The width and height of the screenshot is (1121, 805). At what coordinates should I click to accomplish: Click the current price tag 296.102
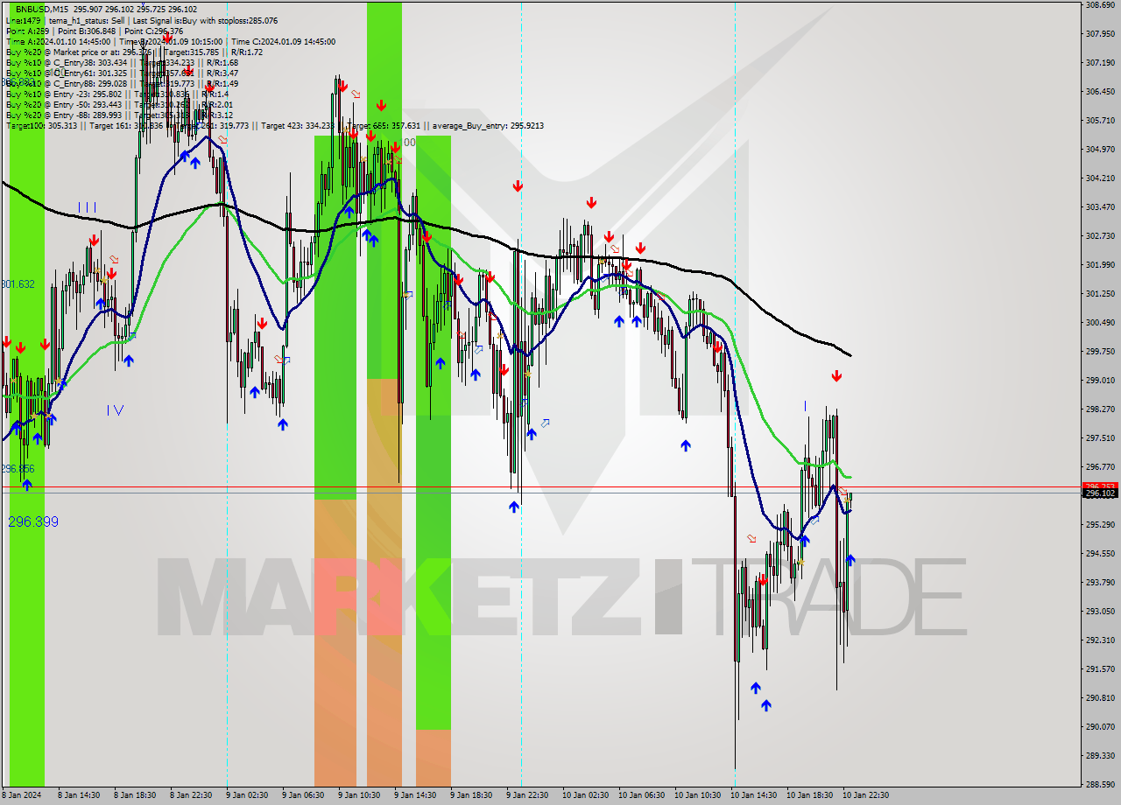1101,493
